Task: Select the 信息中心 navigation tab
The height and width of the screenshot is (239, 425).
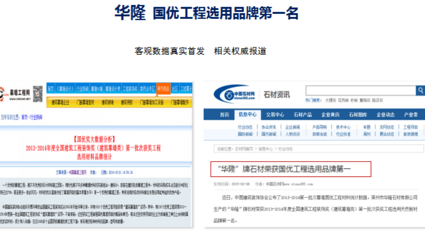Action: point(247,115)
